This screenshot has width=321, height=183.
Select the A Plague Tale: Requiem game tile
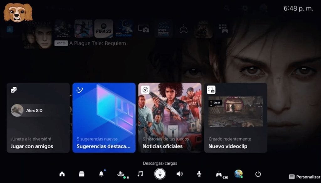[x=37, y=35]
